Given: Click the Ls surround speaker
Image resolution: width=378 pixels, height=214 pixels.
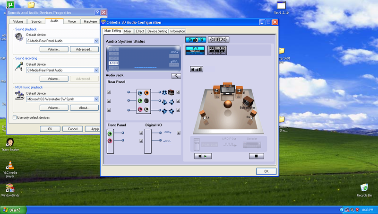Looking at the screenshot, I should tap(203, 115).
